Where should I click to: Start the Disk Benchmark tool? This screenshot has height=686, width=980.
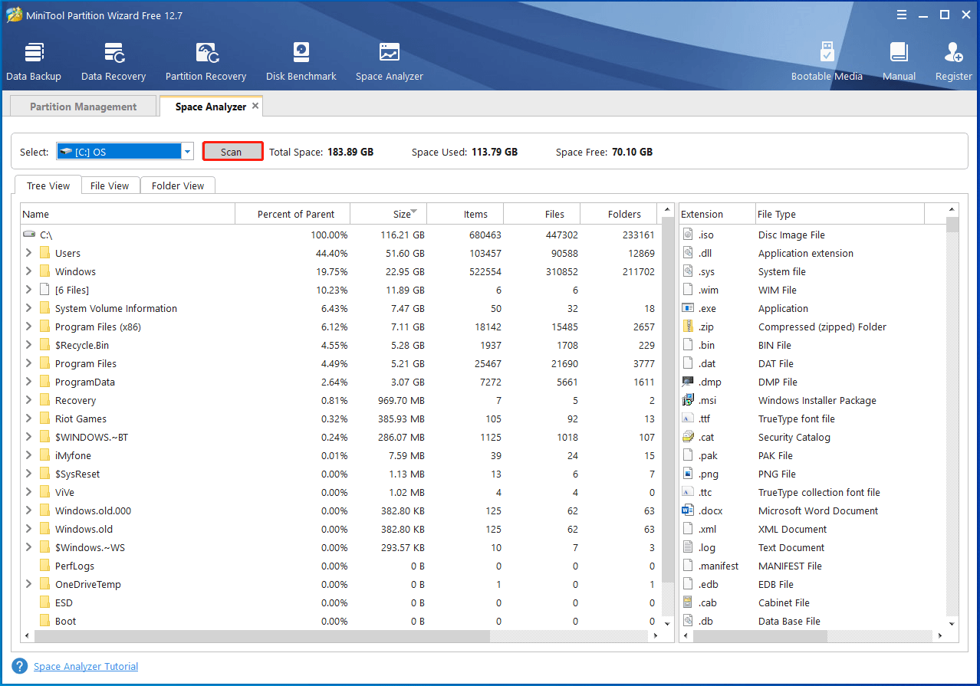pos(301,61)
